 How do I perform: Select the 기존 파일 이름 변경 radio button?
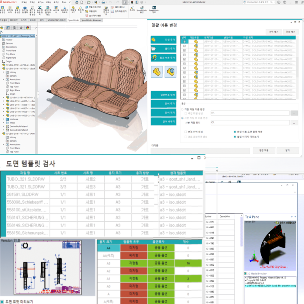coord(182,109)
